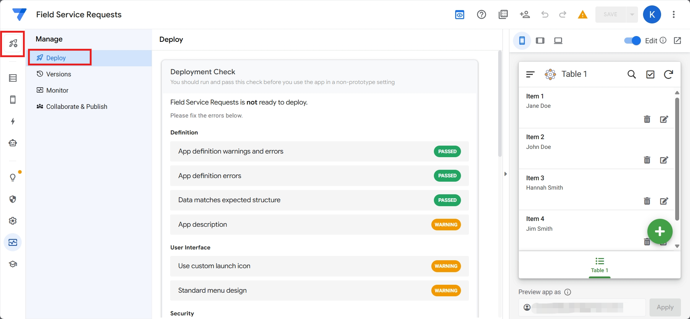Edit Item 2 John Doe with pencil icon
The image size is (690, 319).
664,160
